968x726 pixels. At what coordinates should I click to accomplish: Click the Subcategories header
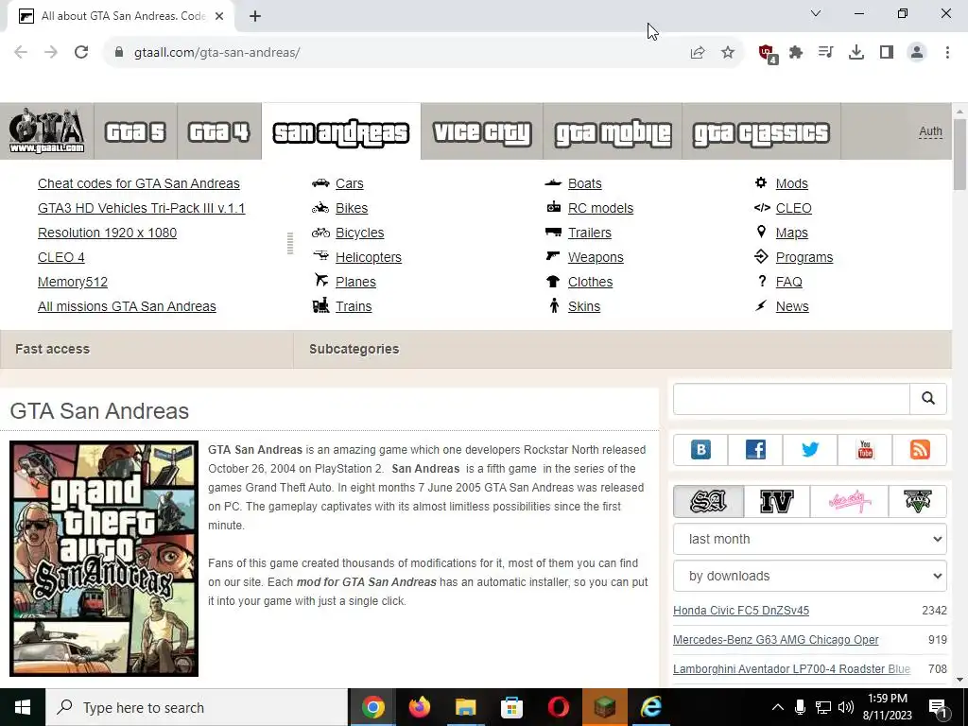(354, 349)
